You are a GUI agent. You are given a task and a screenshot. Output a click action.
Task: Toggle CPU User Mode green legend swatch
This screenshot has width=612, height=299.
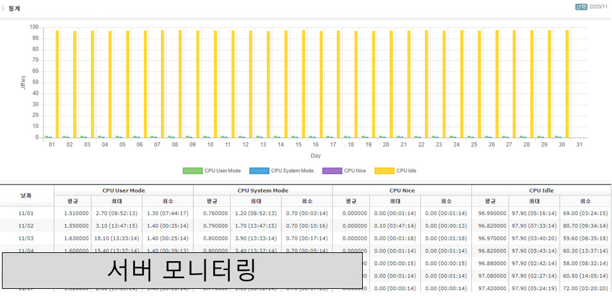(192, 171)
